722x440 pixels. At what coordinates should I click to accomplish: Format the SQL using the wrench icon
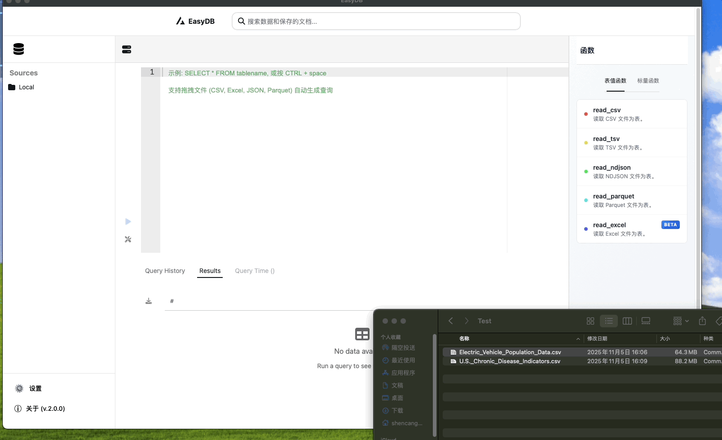point(128,239)
